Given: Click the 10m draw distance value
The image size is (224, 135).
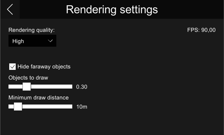Looking at the screenshot, I should [81, 107].
